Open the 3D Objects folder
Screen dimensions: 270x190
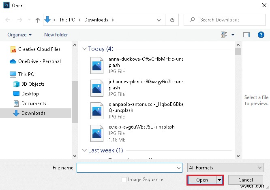[33, 84]
